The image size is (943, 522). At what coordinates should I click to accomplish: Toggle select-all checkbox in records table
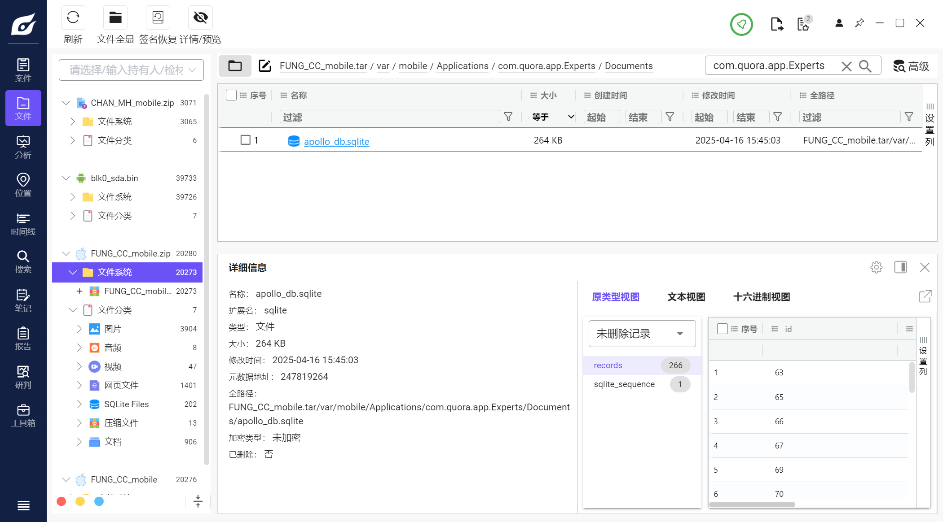(722, 329)
